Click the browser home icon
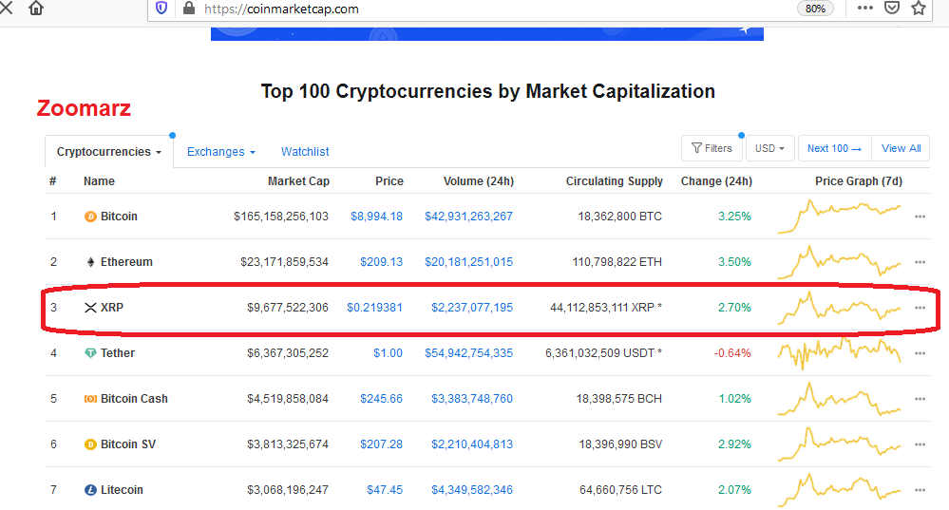Screen dimensions: 949x510 point(36,8)
